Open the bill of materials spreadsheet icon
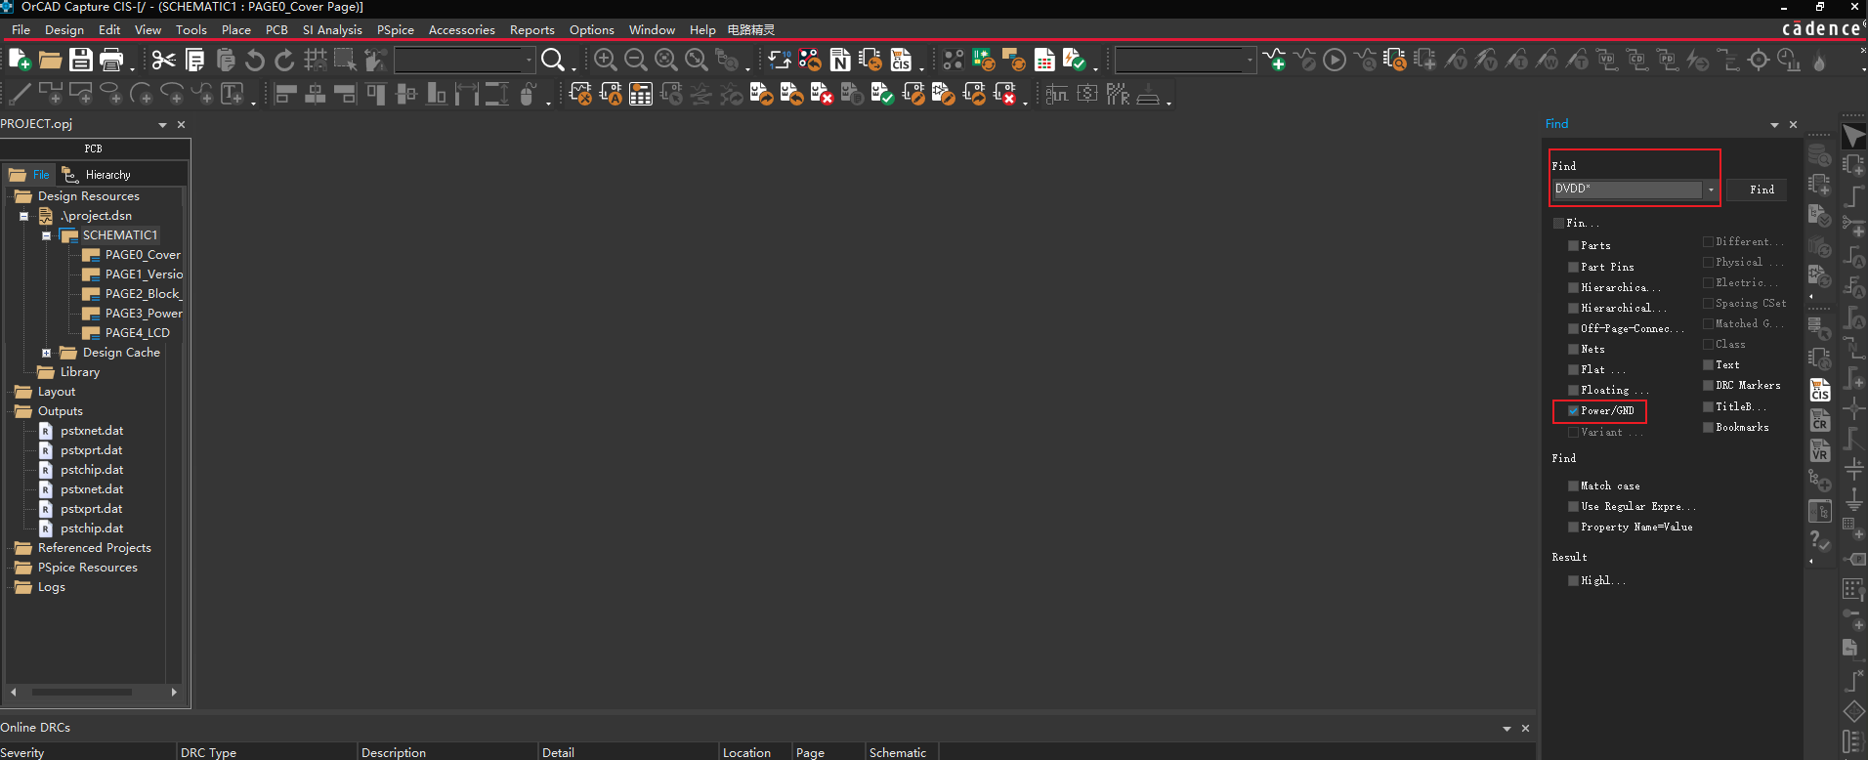 point(1044,60)
